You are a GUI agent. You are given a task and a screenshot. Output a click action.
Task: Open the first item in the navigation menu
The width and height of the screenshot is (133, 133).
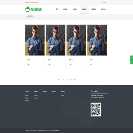coord(57,9)
